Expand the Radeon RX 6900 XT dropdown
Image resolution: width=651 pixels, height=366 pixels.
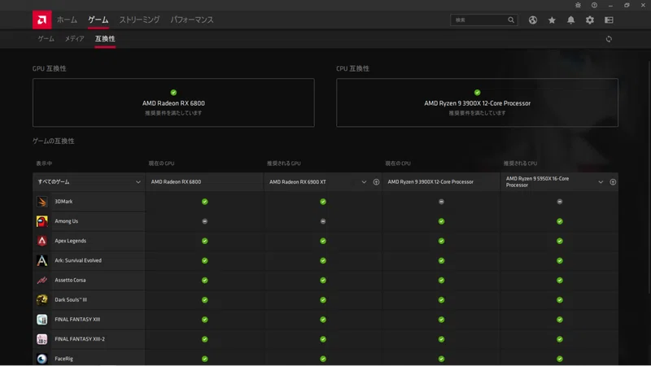pos(364,181)
